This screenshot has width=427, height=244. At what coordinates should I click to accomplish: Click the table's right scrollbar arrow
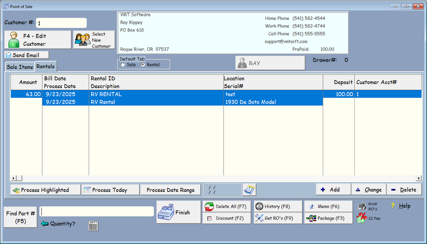click(419, 178)
